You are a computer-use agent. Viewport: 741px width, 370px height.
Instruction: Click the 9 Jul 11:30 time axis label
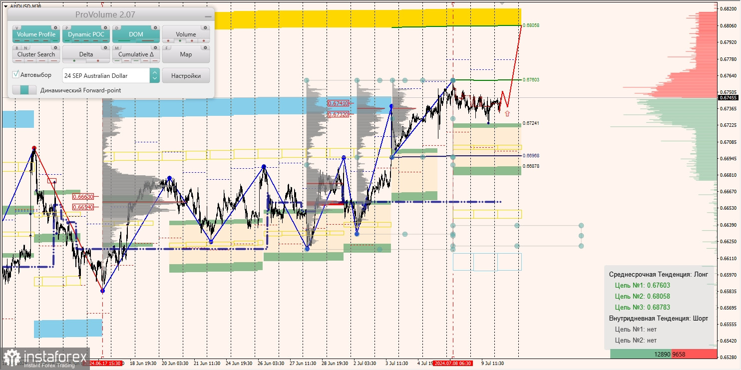click(x=492, y=364)
